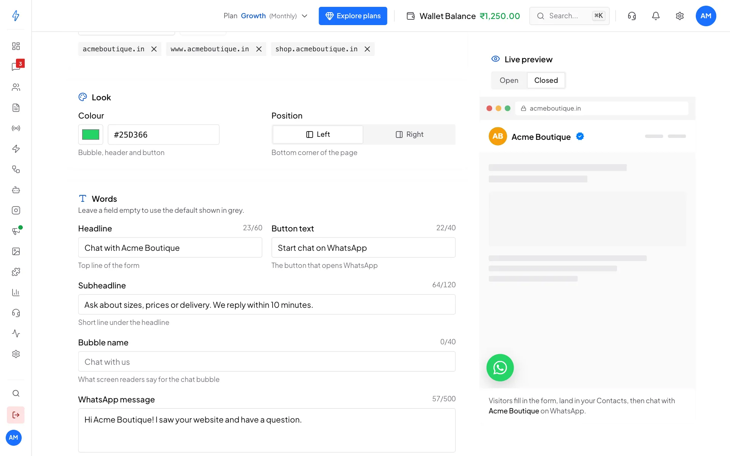Open inbox chat icon with badge 3
Image resolution: width=730 pixels, height=456 pixels.
16,66
